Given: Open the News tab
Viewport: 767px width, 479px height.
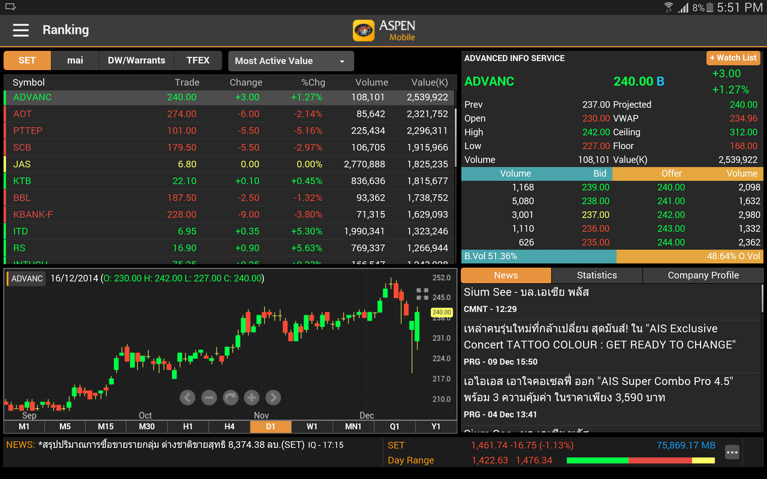Looking at the screenshot, I should (x=506, y=275).
